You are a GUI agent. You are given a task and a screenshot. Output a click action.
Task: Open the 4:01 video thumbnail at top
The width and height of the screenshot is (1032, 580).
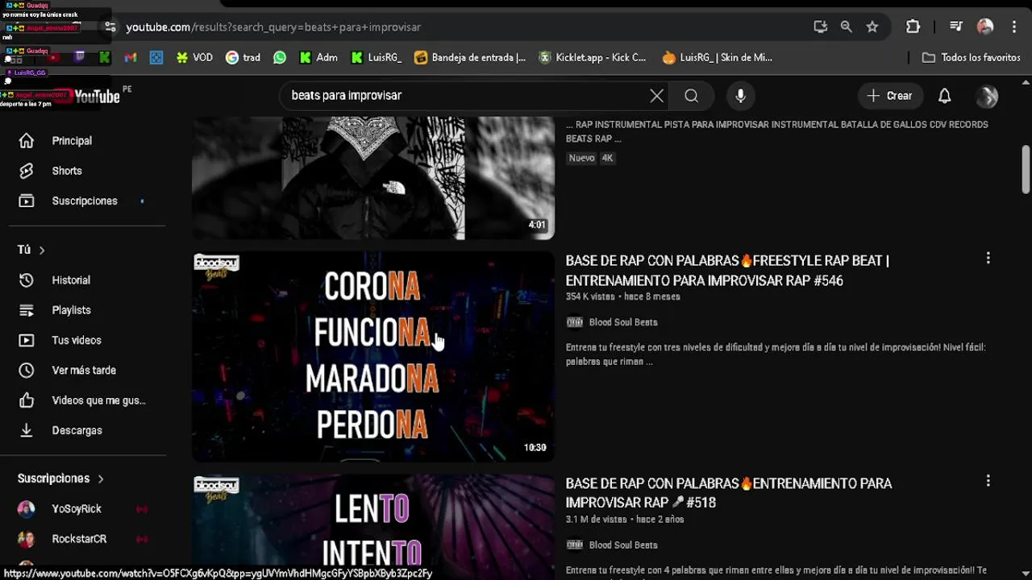(373, 178)
